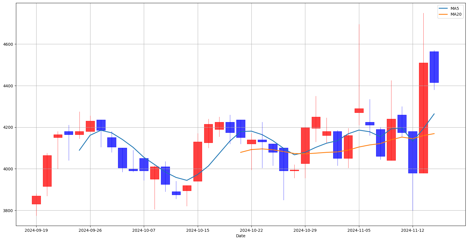Click the 2024-09-19 x-axis date label
This screenshot has width=468, height=241.
(x=36, y=230)
